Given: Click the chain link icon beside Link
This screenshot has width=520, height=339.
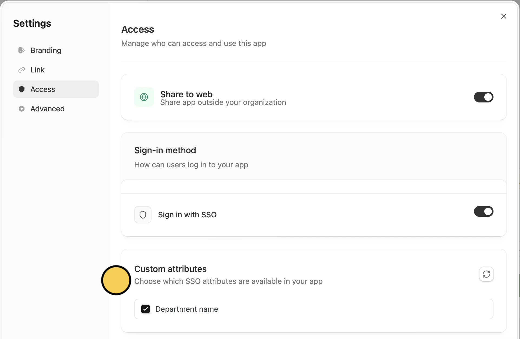Looking at the screenshot, I should point(22,70).
